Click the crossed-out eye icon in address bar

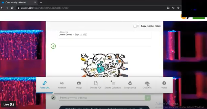click(x=173, y=8)
